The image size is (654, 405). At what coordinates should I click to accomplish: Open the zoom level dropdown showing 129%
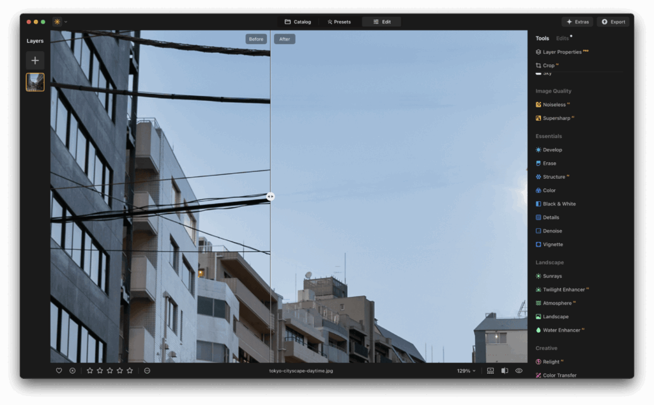tap(464, 370)
